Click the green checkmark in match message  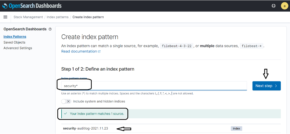[x=65, y=114]
